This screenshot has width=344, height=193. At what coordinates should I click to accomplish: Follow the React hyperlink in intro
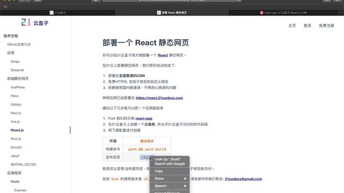click(x=162, y=55)
